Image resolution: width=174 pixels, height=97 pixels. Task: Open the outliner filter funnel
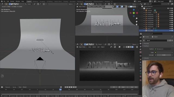pyautogui.click(x=169, y=4)
